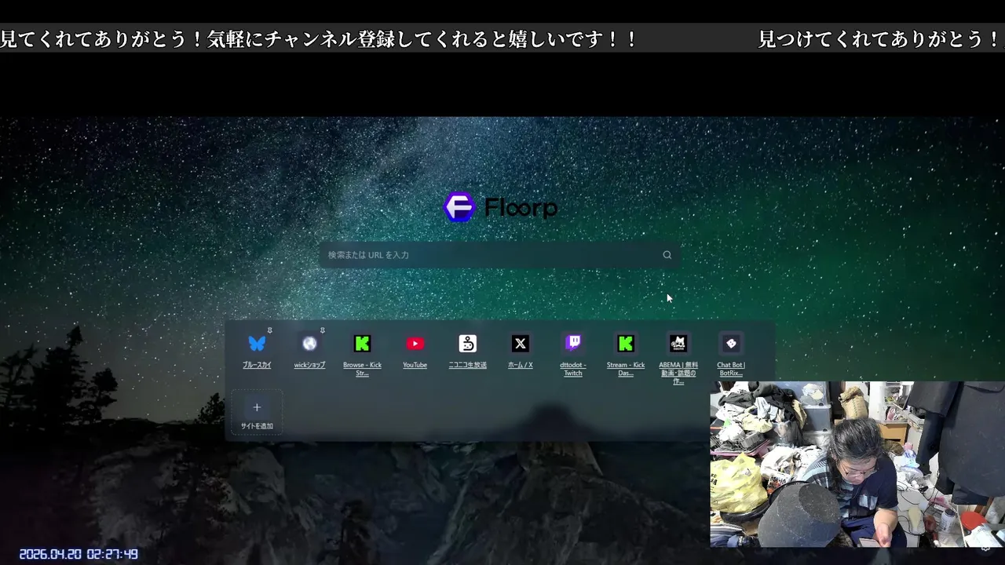
Task: Open the wickショップ shortcut tile
Action: [x=309, y=344]
